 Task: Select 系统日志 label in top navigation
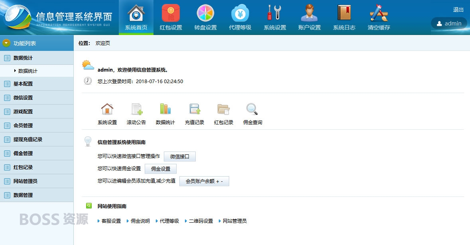coord(344,27)
